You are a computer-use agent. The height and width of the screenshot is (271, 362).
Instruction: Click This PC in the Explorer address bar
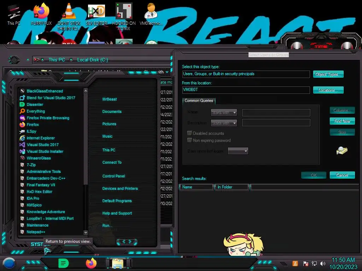click(x=57, y=60)
